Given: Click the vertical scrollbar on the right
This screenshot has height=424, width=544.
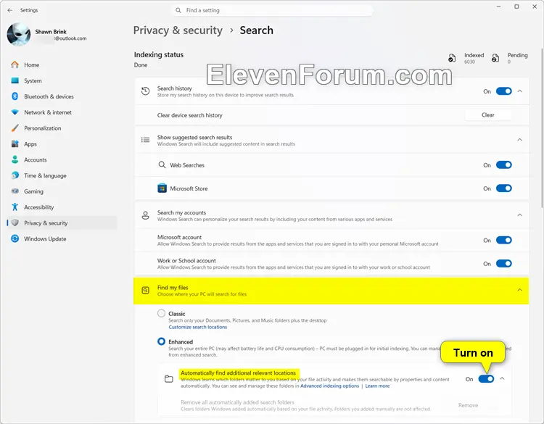Looking at the screenshot, I should click(542, 128).
